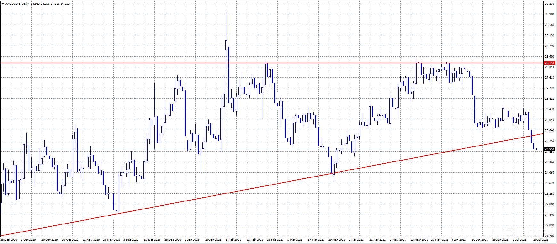
Task: Select the 8 Jul 2021 date label
Action: 520,240
